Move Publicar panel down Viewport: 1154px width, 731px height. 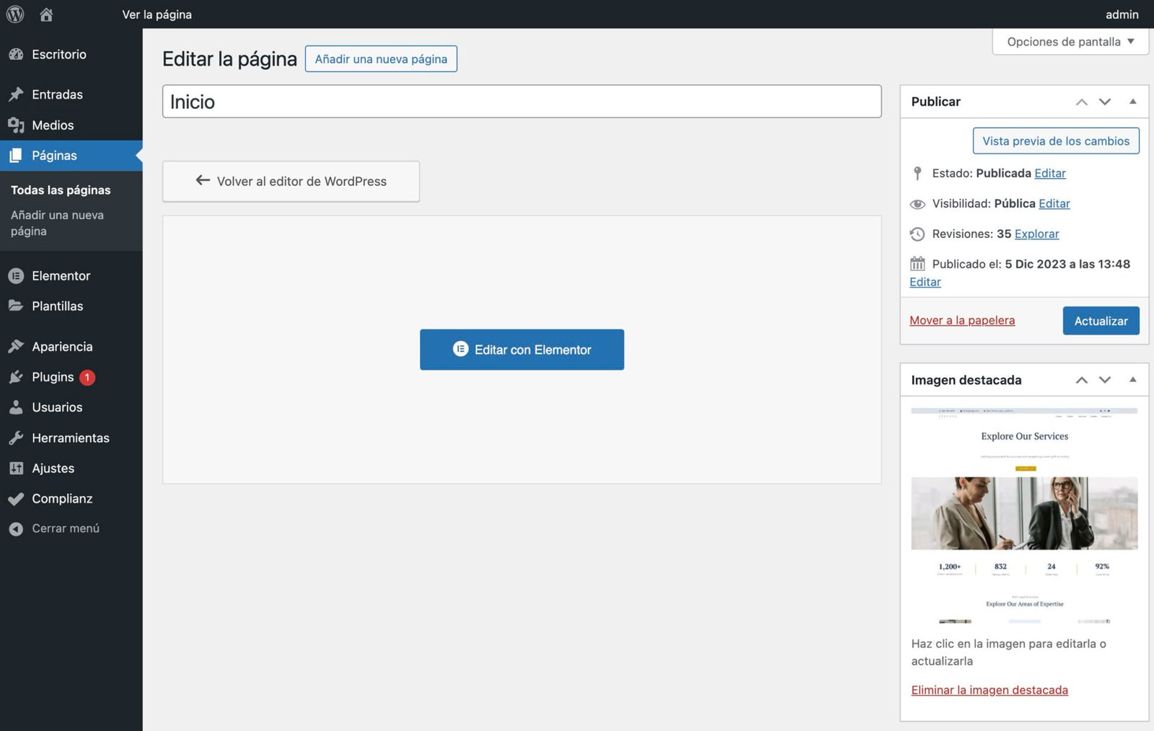[x=1104, y=102]
